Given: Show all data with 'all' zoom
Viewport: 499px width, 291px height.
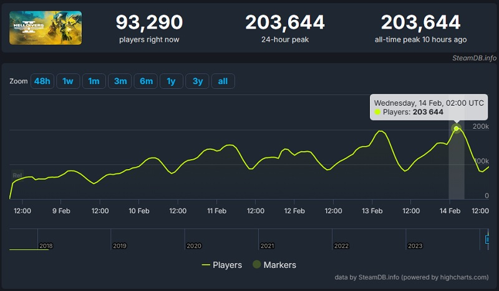Looking at the screenshot, I should [223, 81].
